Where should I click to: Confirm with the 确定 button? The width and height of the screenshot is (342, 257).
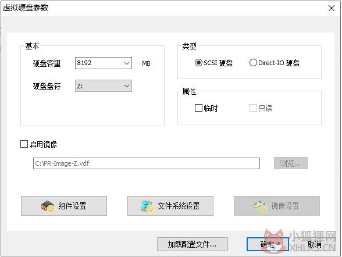(x=268, y=244)
